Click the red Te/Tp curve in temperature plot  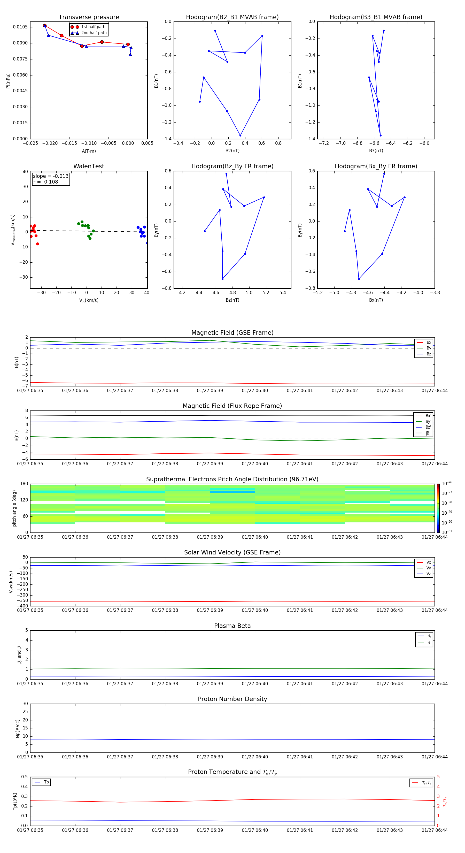[x=232, y=800]
